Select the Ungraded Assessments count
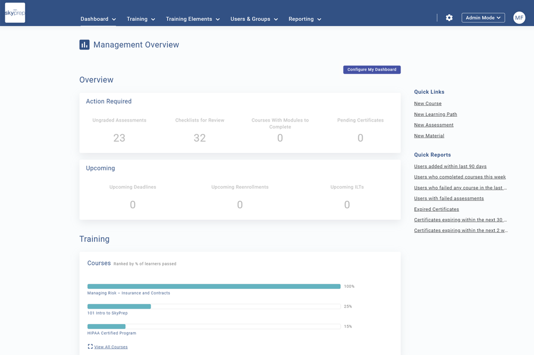The width and height of the screenshot is (534, 355). point(119,138)
